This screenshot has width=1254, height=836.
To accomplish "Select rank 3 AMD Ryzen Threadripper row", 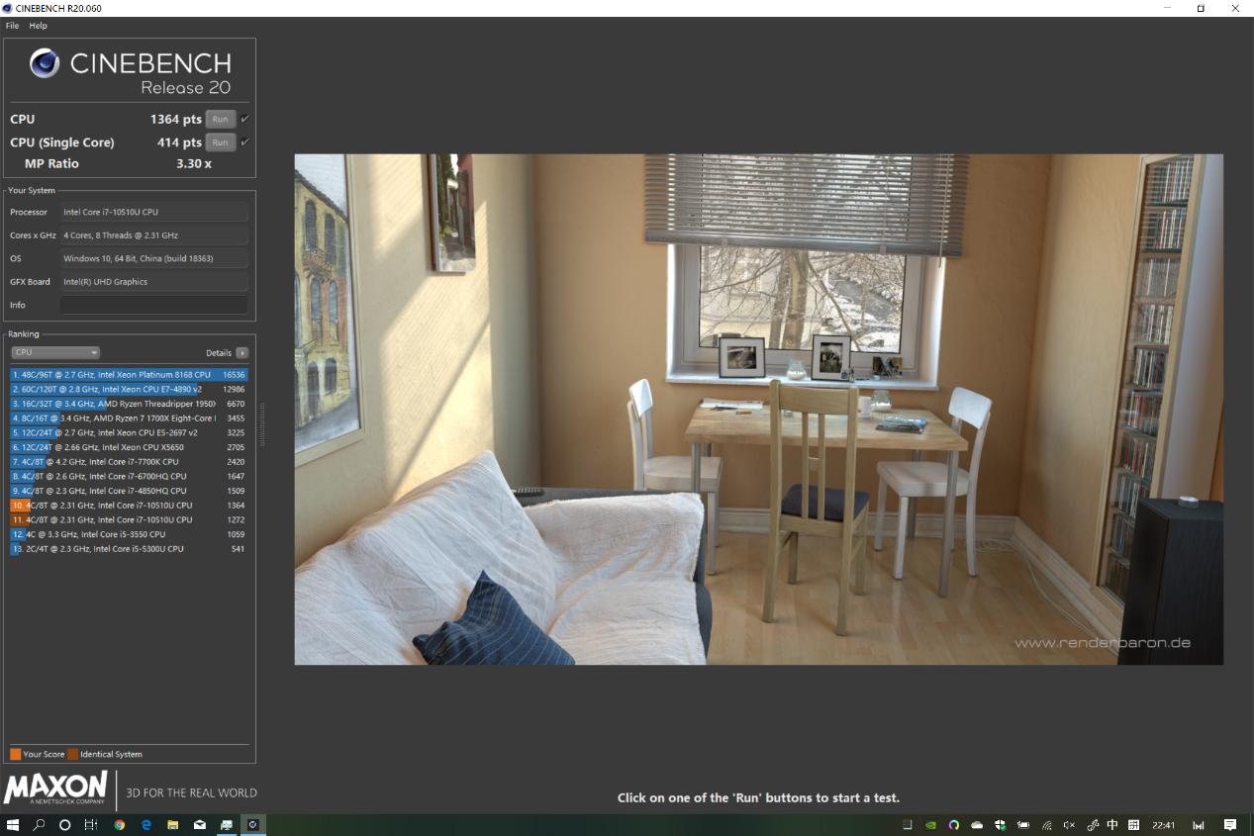I will (x=129, y=404).
